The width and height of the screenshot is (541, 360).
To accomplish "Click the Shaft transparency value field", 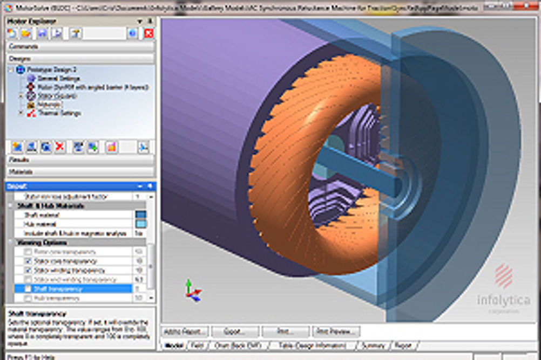I will pos(139,289).
